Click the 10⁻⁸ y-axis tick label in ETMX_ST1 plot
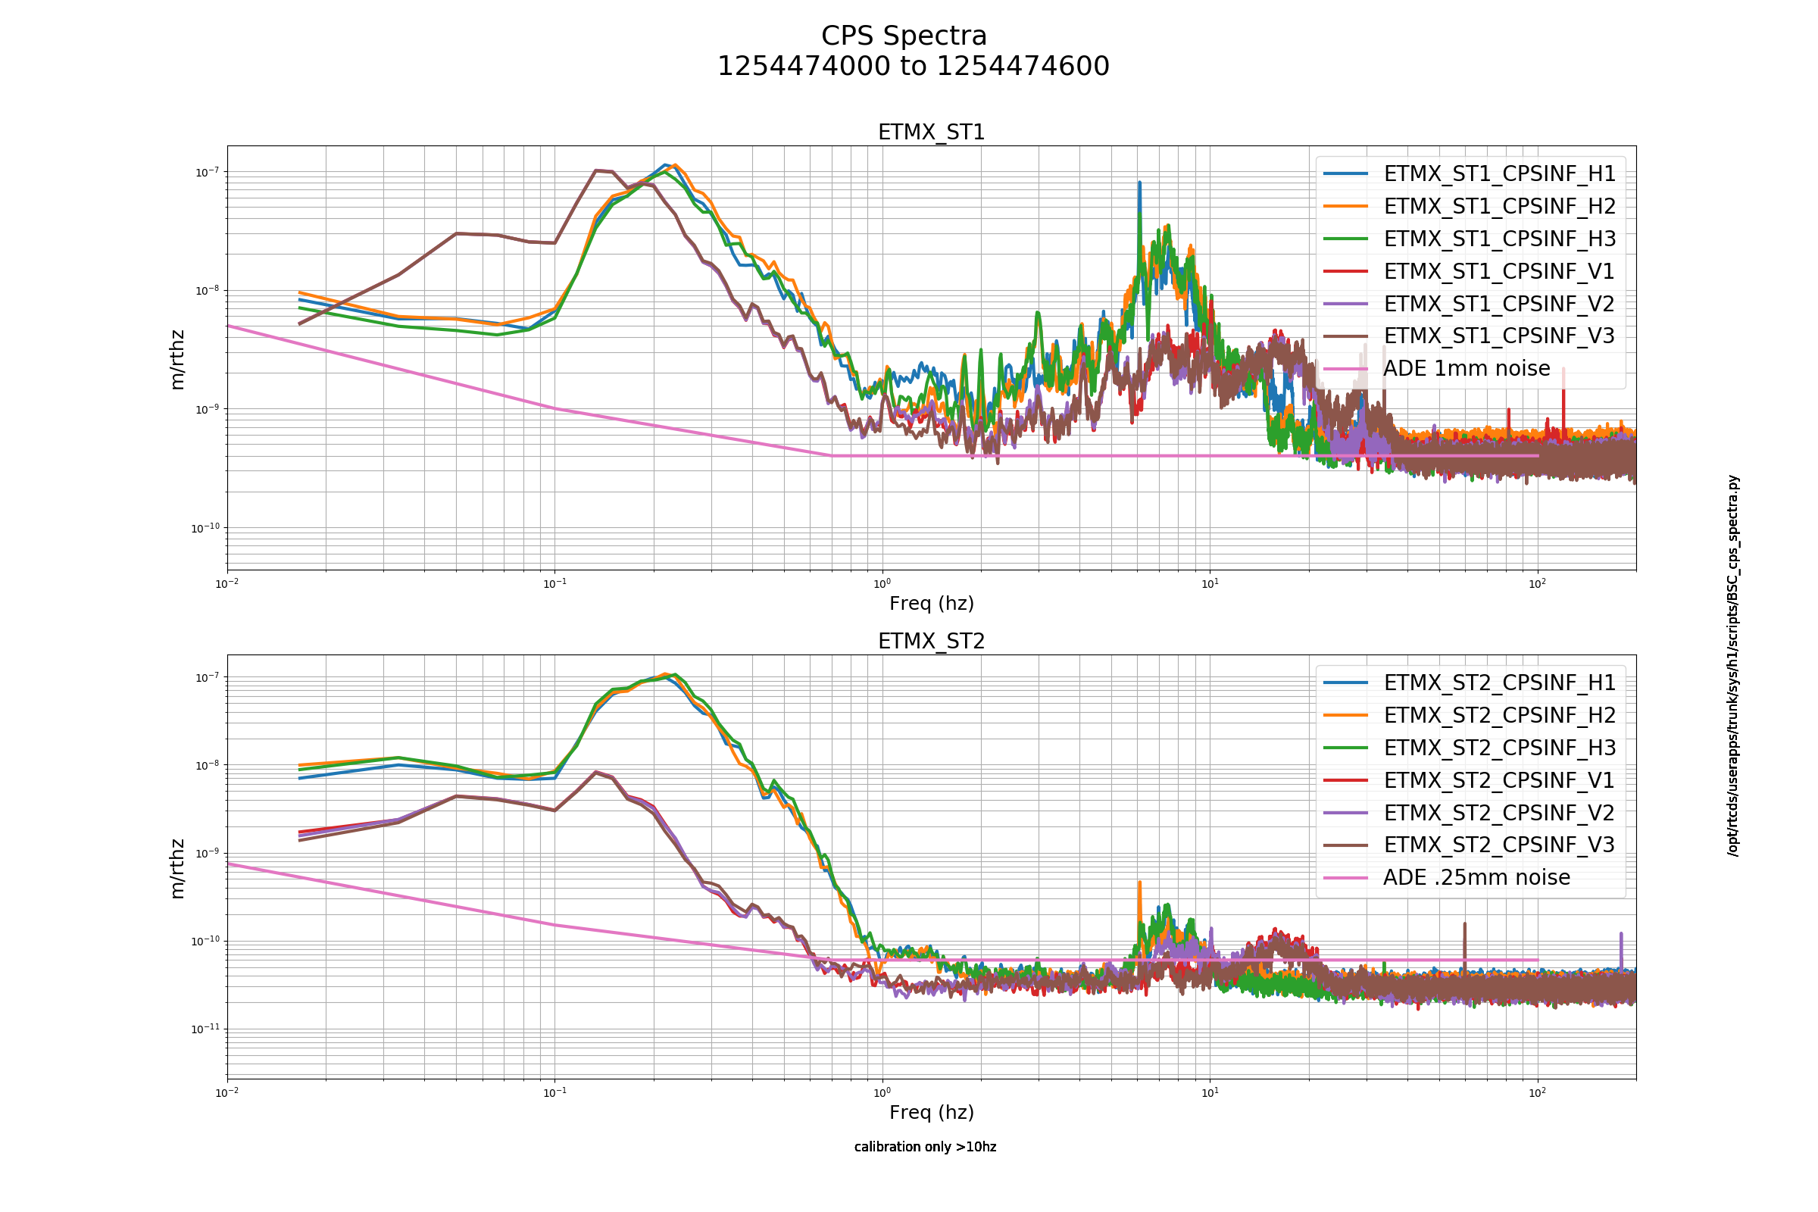This screenshot has width=1818, height=1212. [x=207, y=291]
